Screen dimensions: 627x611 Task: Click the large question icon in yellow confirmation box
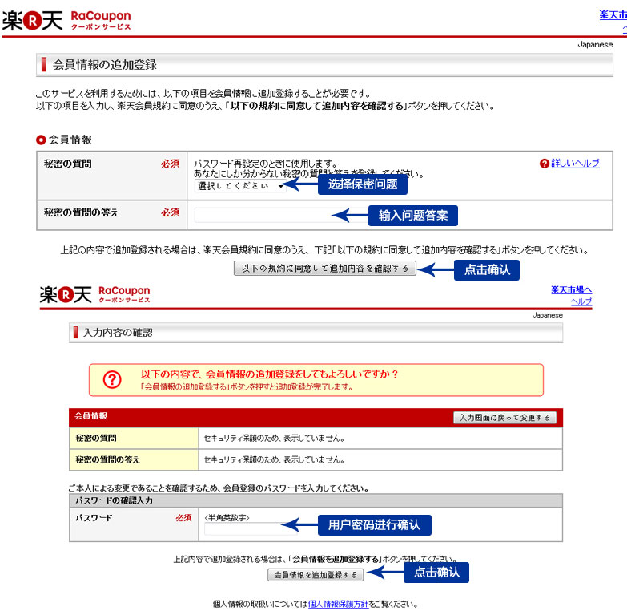pos(112,380)
